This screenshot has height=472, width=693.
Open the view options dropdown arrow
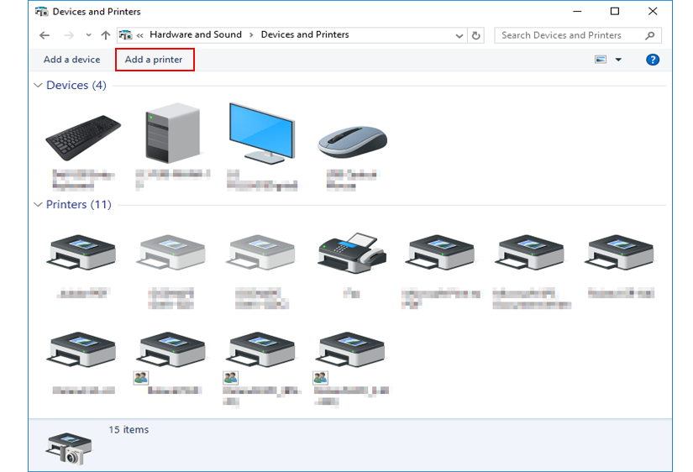point(618,60)
